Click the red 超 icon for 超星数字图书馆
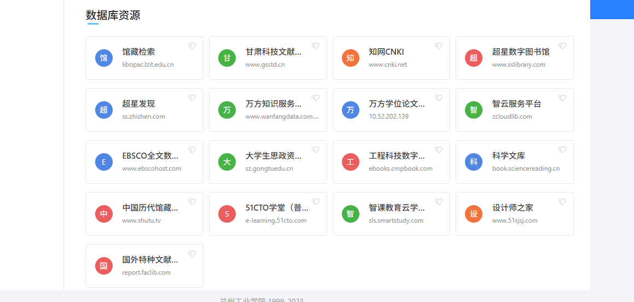Screen dimensions: 634x302 pyautogui.click(x=474, y=58)
